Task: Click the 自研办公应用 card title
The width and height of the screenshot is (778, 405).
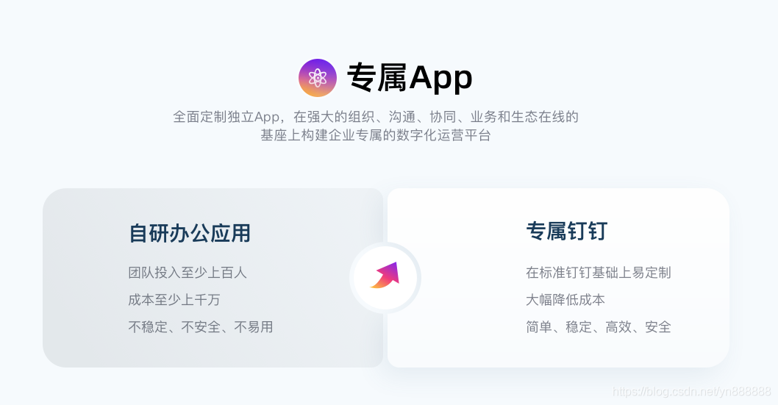Action: pyautogui.click(x=190, y=233)
